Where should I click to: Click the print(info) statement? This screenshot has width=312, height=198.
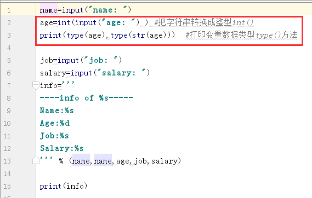[64, 186]
